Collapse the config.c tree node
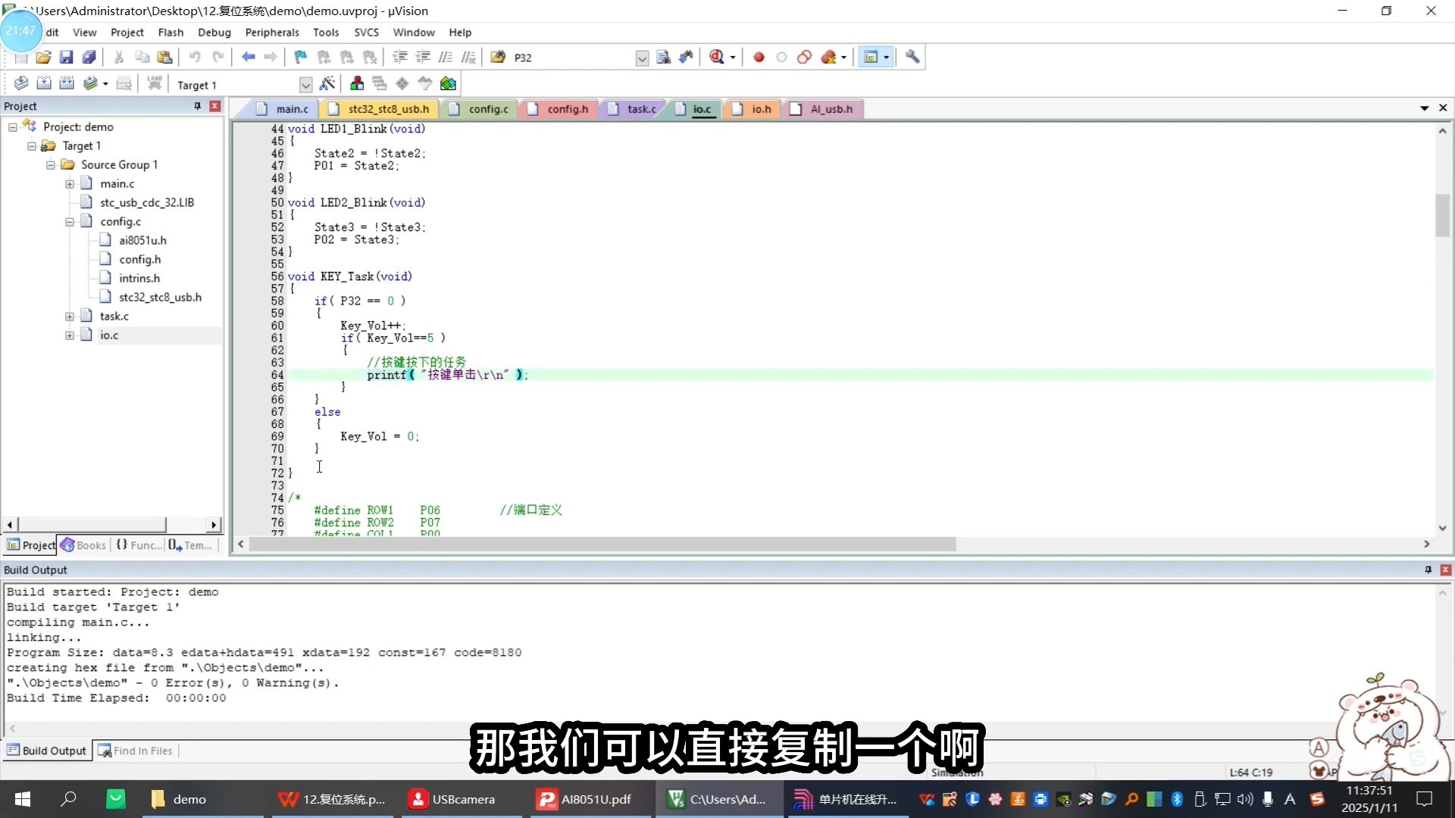The width and height of the screenshot is (1455, 818). [x=70, y=222]
